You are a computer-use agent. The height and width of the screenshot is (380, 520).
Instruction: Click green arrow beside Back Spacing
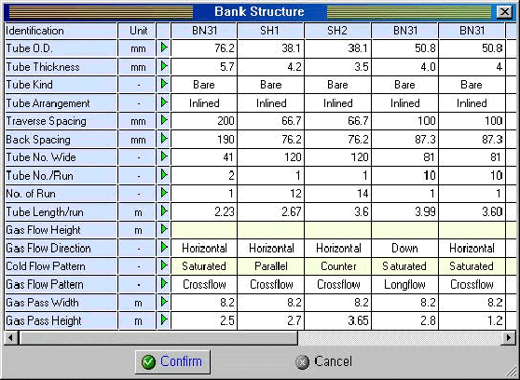(x=164, y=138)
